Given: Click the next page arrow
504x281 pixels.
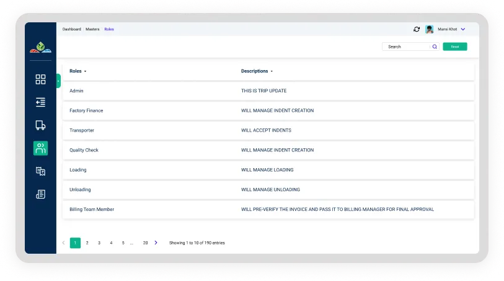Looking at the screenshot, I should click(156, 243).
